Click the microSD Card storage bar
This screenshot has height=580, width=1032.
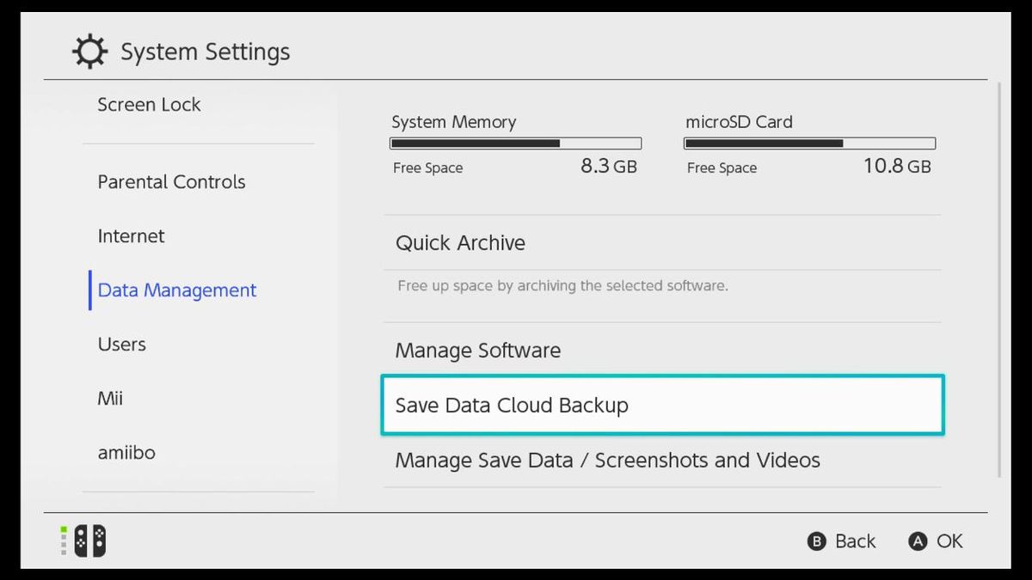[x=808, y=143]
